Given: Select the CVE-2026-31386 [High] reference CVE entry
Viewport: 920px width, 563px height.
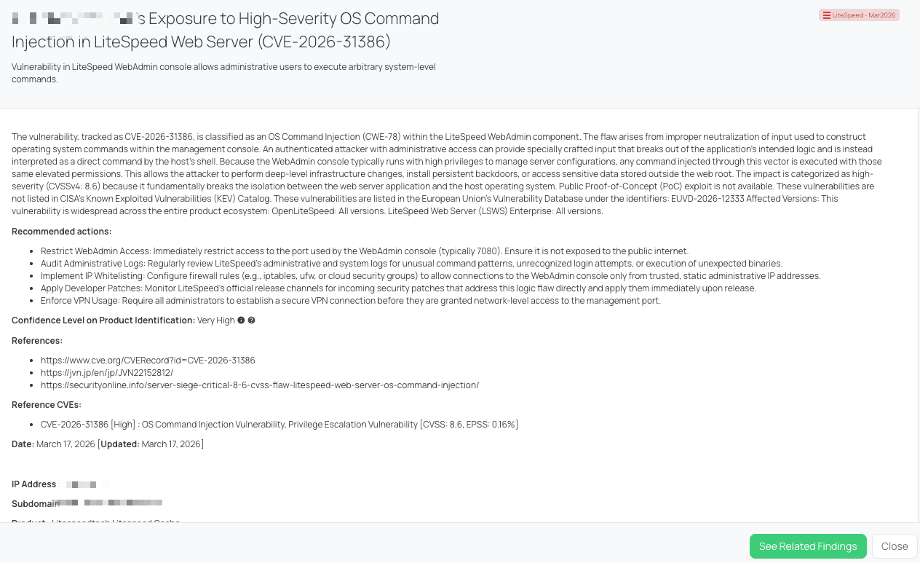Looking at the screenshot, I should pos(279,425).
